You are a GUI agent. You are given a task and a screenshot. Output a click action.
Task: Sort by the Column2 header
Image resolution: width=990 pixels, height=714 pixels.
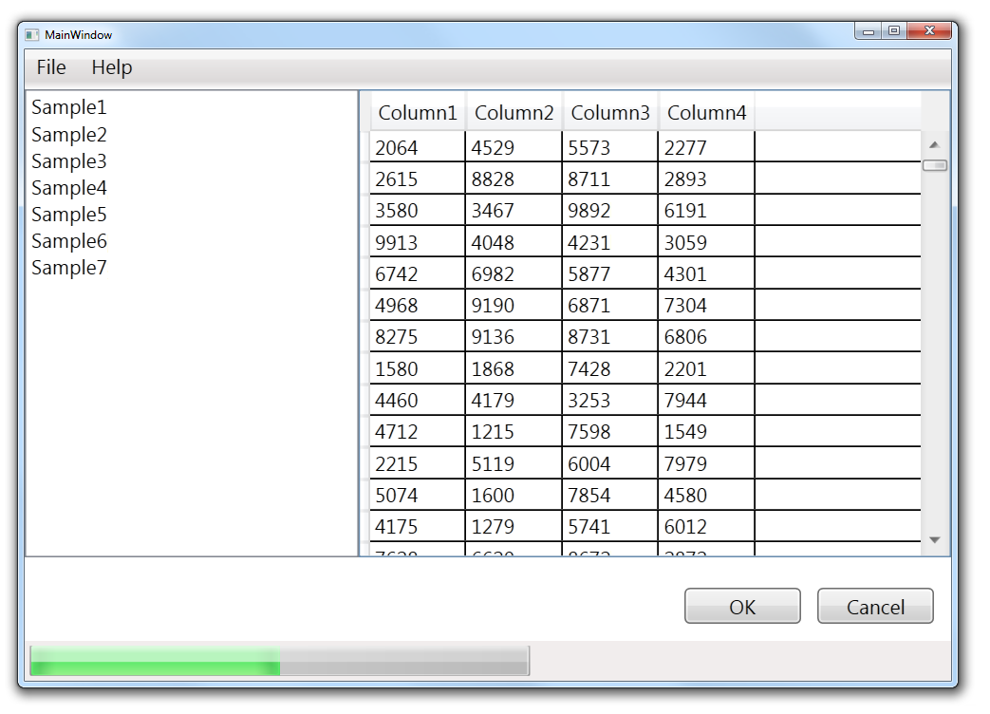coord(514,113)
